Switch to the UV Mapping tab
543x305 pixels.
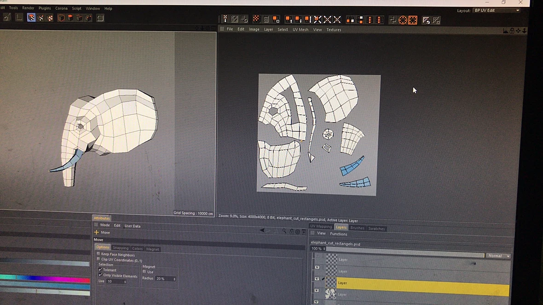click(321, 226)
